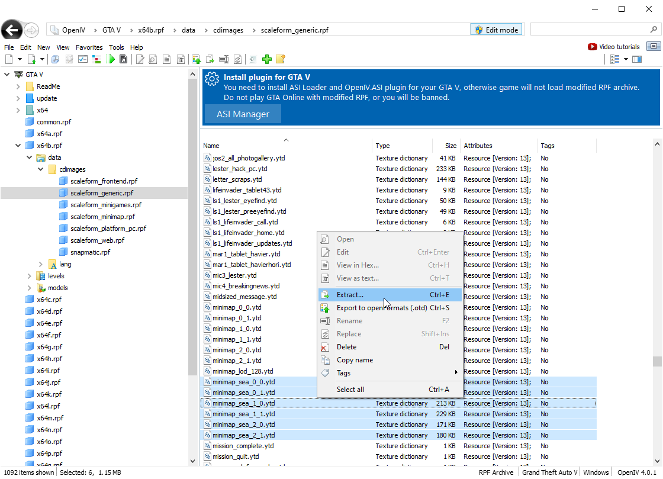Click the yellow new folder toolbar icon

(281, 59)
